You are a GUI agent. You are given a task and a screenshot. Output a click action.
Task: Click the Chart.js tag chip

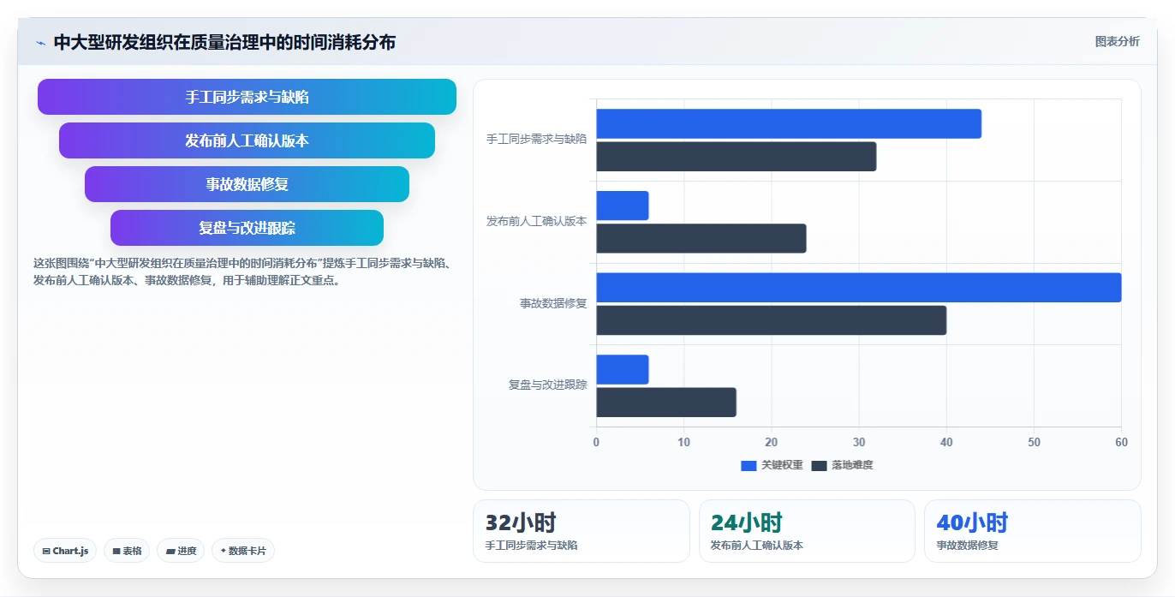tap(65, 551)
